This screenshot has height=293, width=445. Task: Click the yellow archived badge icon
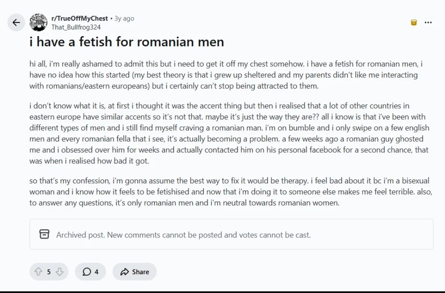pos(414,22)
